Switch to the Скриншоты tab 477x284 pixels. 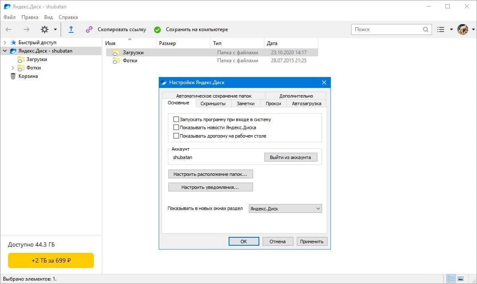[x=213, y=104]
